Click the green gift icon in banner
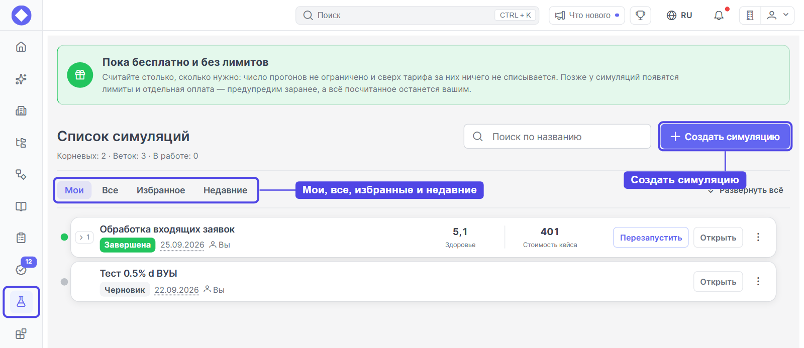804x348 pixels. click(x=80, y=75)
